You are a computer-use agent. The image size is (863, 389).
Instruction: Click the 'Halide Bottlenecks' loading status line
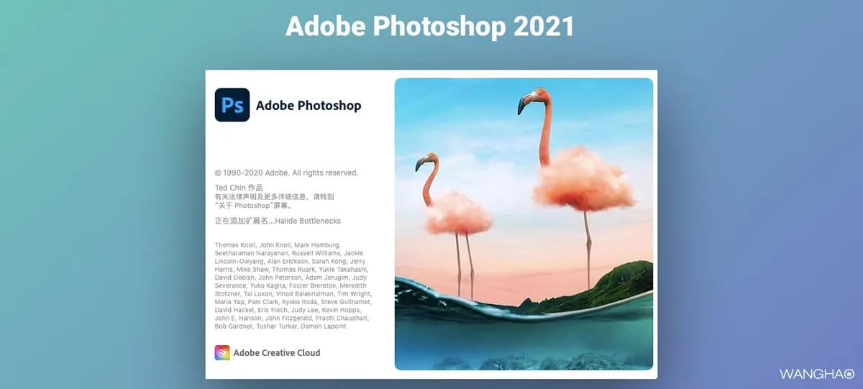click(278, 221)
